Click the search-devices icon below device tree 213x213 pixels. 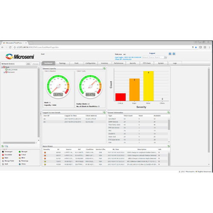6,146
